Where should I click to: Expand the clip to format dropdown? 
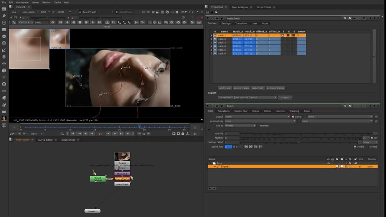240,126
